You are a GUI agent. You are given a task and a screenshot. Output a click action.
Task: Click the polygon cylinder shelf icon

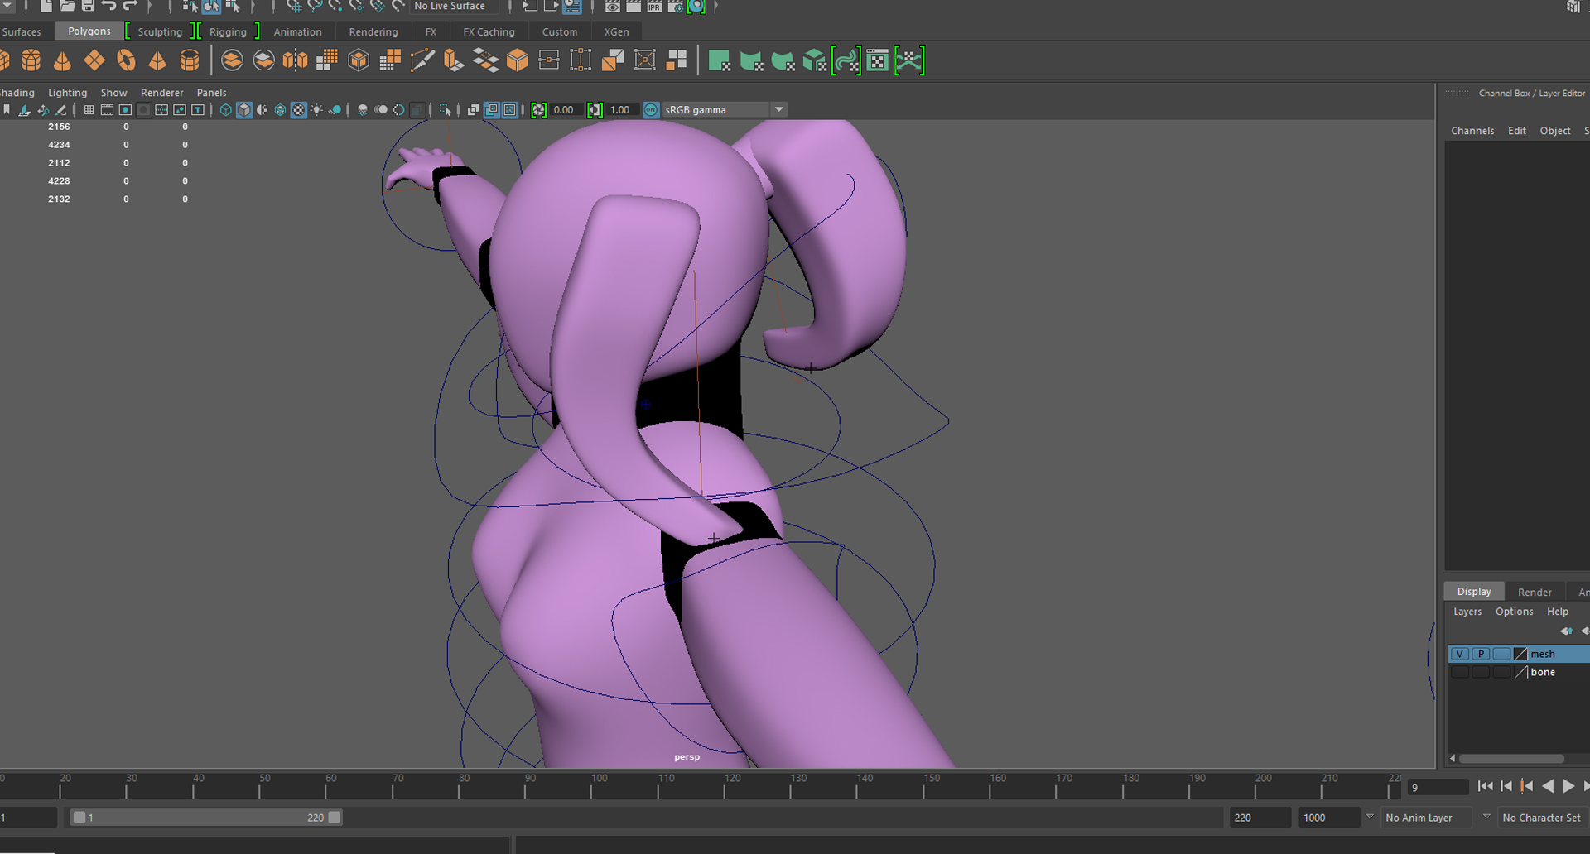31,60
